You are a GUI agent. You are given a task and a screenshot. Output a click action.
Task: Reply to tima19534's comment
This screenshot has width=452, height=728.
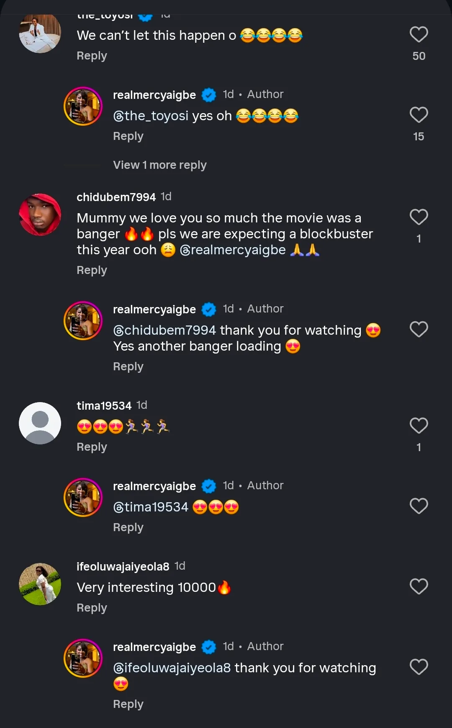click(92, 447)
